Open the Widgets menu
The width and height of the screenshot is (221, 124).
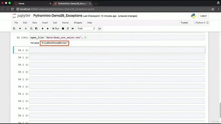[78, 23]
